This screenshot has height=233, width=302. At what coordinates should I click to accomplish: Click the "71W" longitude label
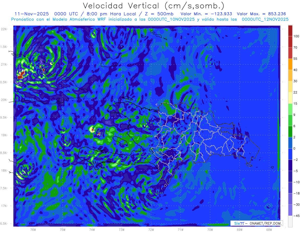[x=180, y=230]
